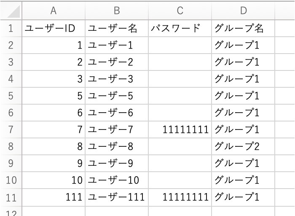Select column B header
The width and height of the screenshot is (295, 216).
(117, 11)
